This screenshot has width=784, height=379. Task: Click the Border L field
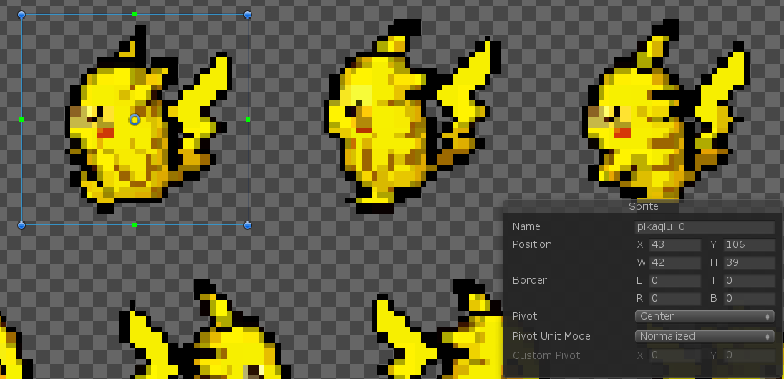(x=674, y=281)
